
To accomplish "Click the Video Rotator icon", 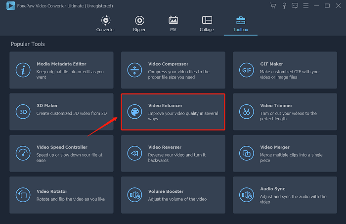I will click(x=23, y=195).
